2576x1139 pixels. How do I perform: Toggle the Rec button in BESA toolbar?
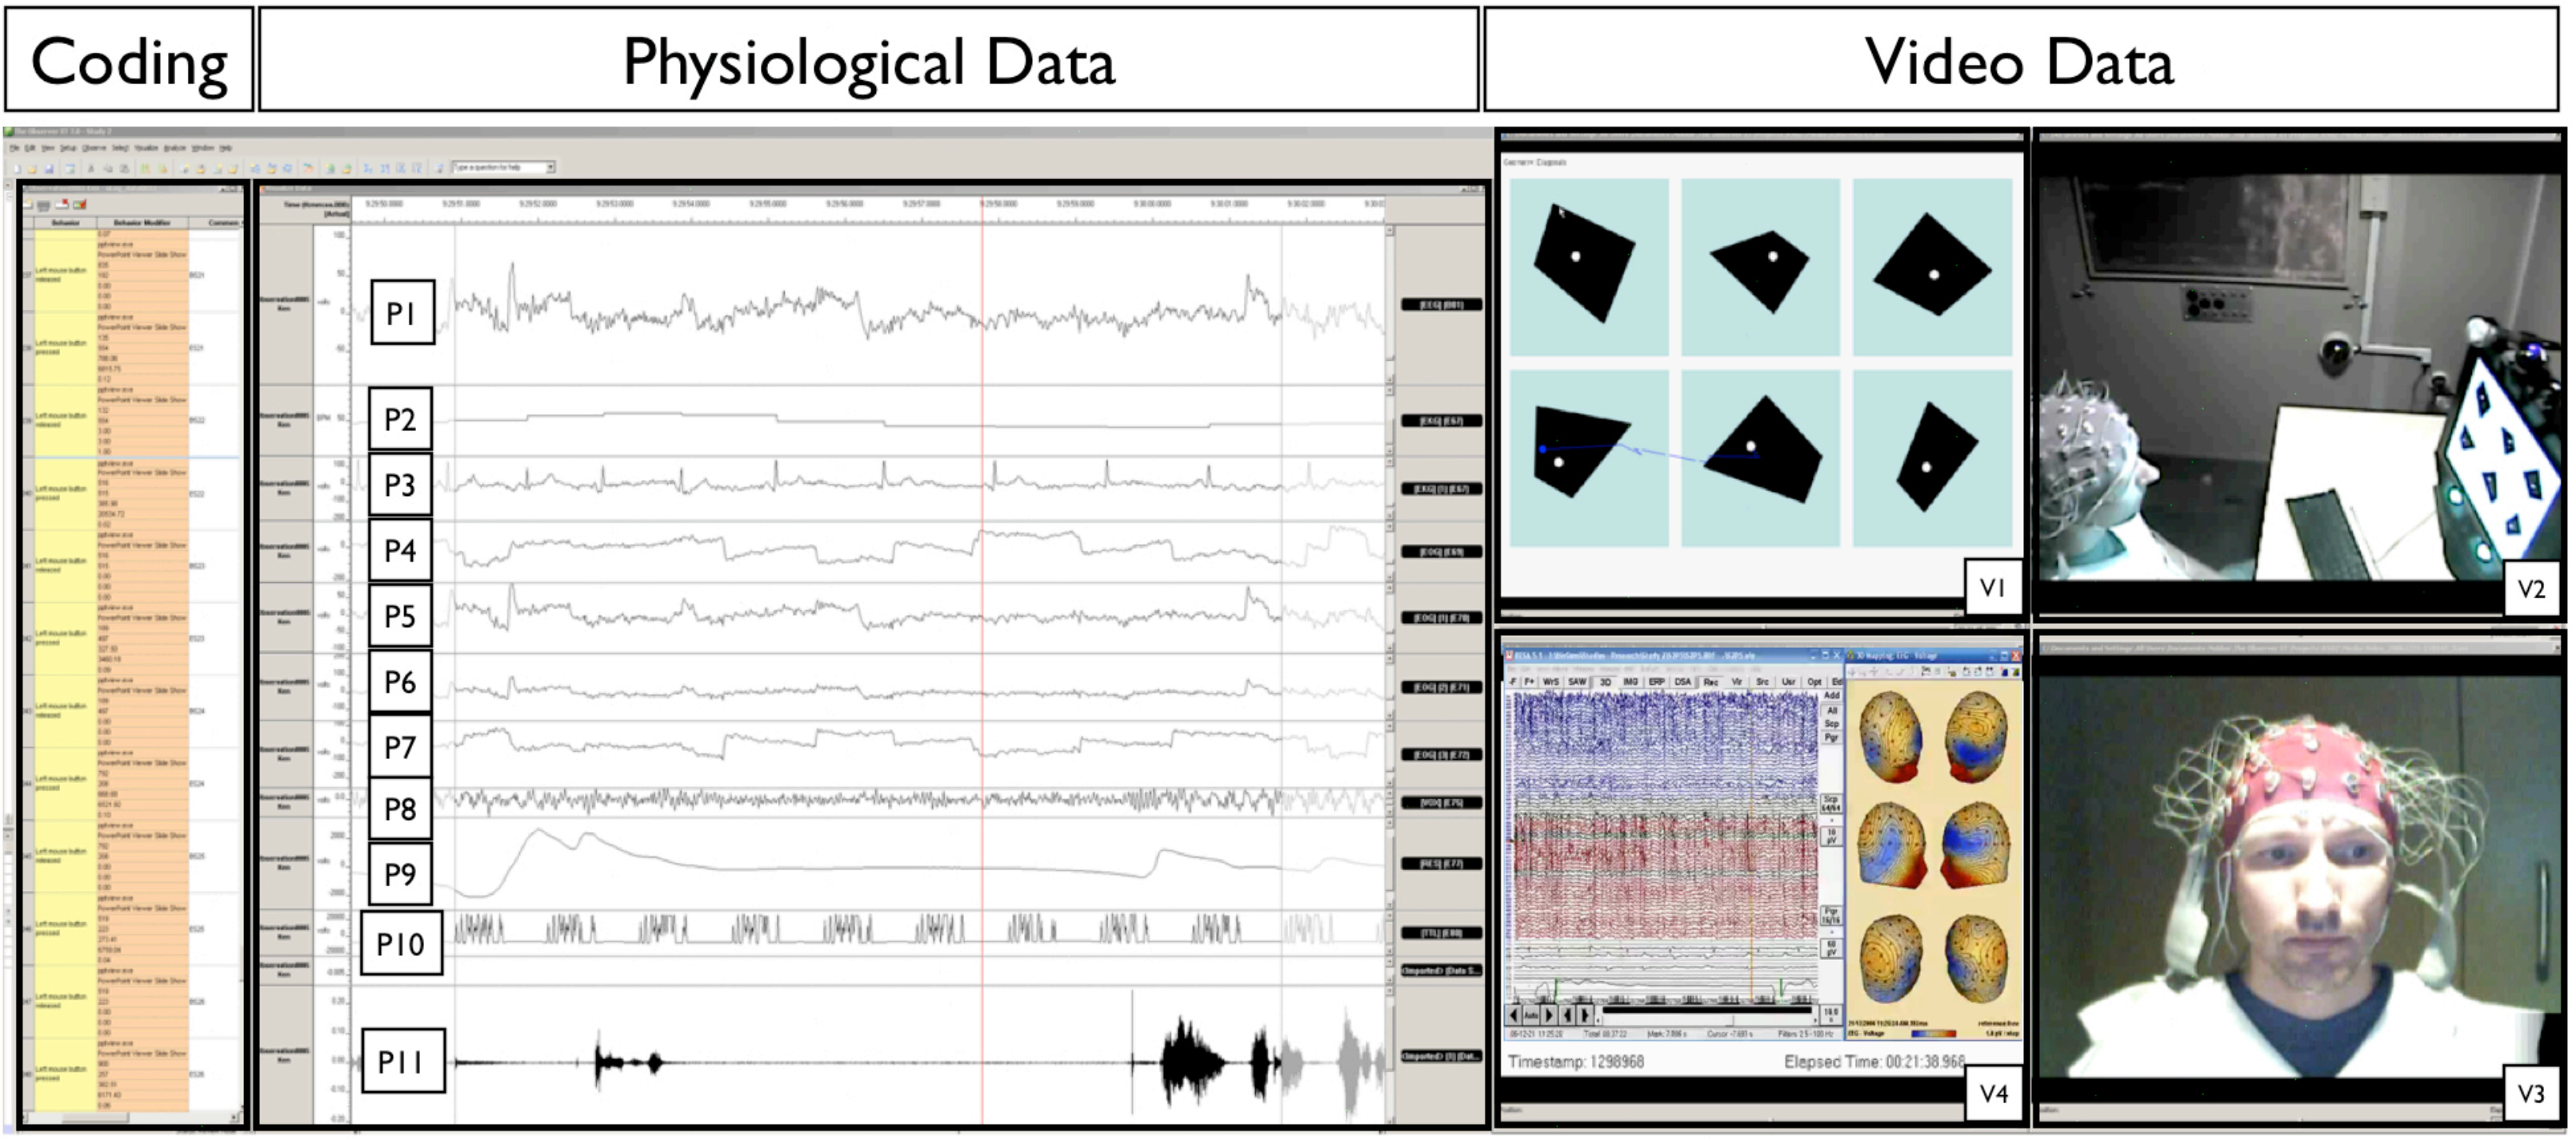(1711, 682)
